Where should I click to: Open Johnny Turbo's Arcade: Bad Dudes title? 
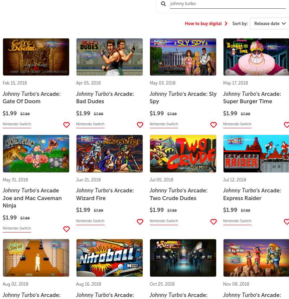(x=105, y=98)
